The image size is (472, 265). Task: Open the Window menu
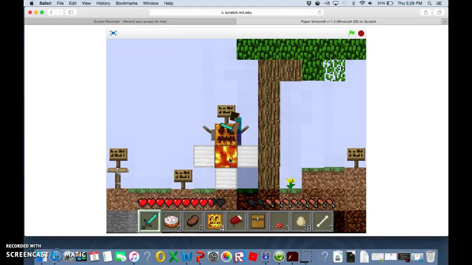point(151,3)
